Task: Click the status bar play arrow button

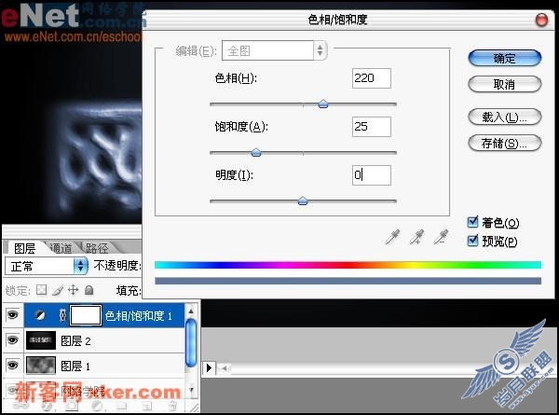Action: pyautogui.click(x=209, y=367)
